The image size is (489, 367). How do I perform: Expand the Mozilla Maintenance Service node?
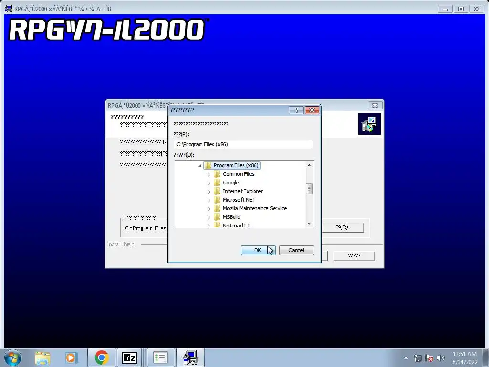coord(209,209)
